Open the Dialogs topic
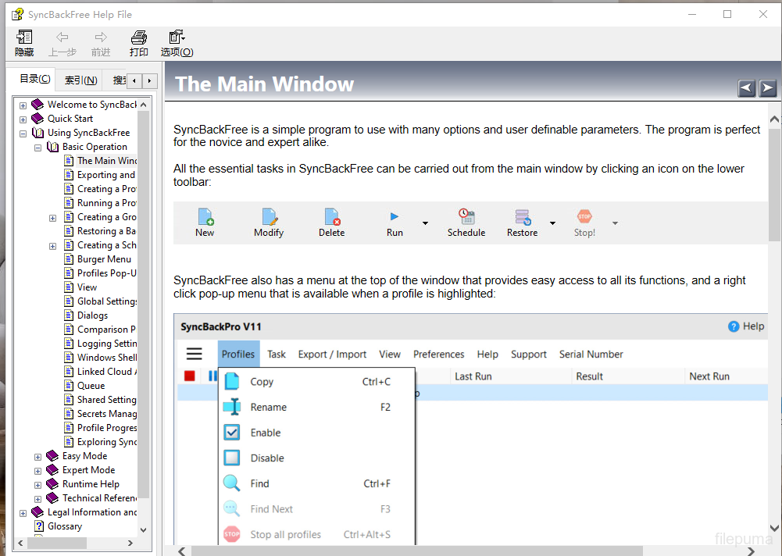Screen dimensions: 782x556 [92, 315]
